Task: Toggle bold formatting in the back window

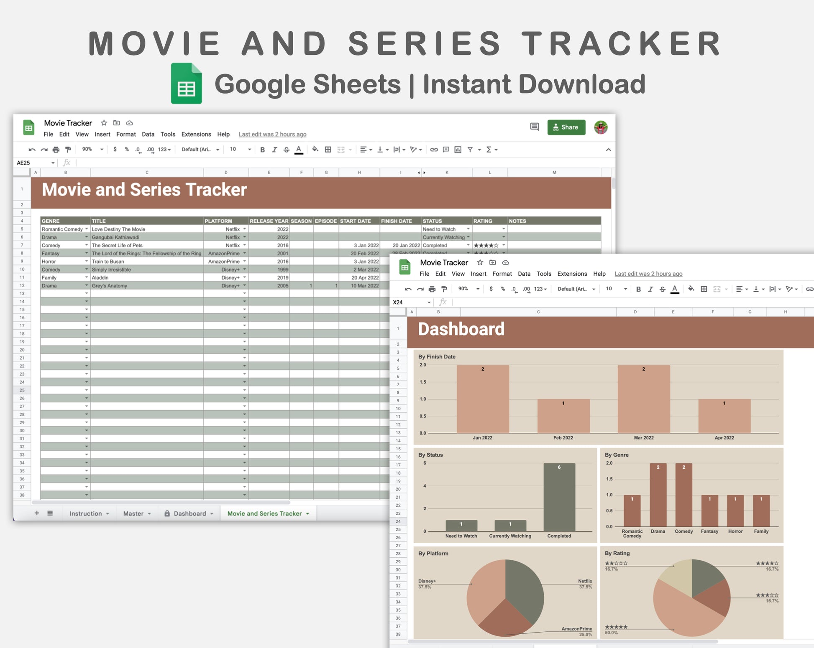Action: 262,150
